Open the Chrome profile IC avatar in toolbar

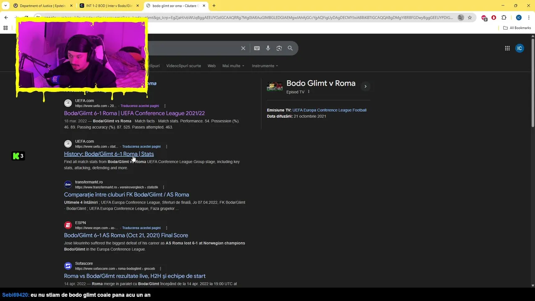[x=519, y=18]
